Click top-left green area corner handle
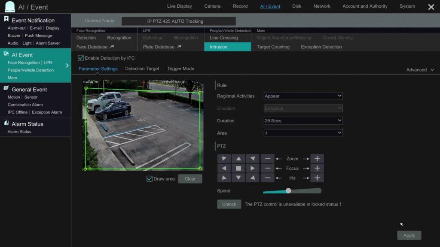The height and width of the screenshot is (247, 440). (x=86, y=88)
